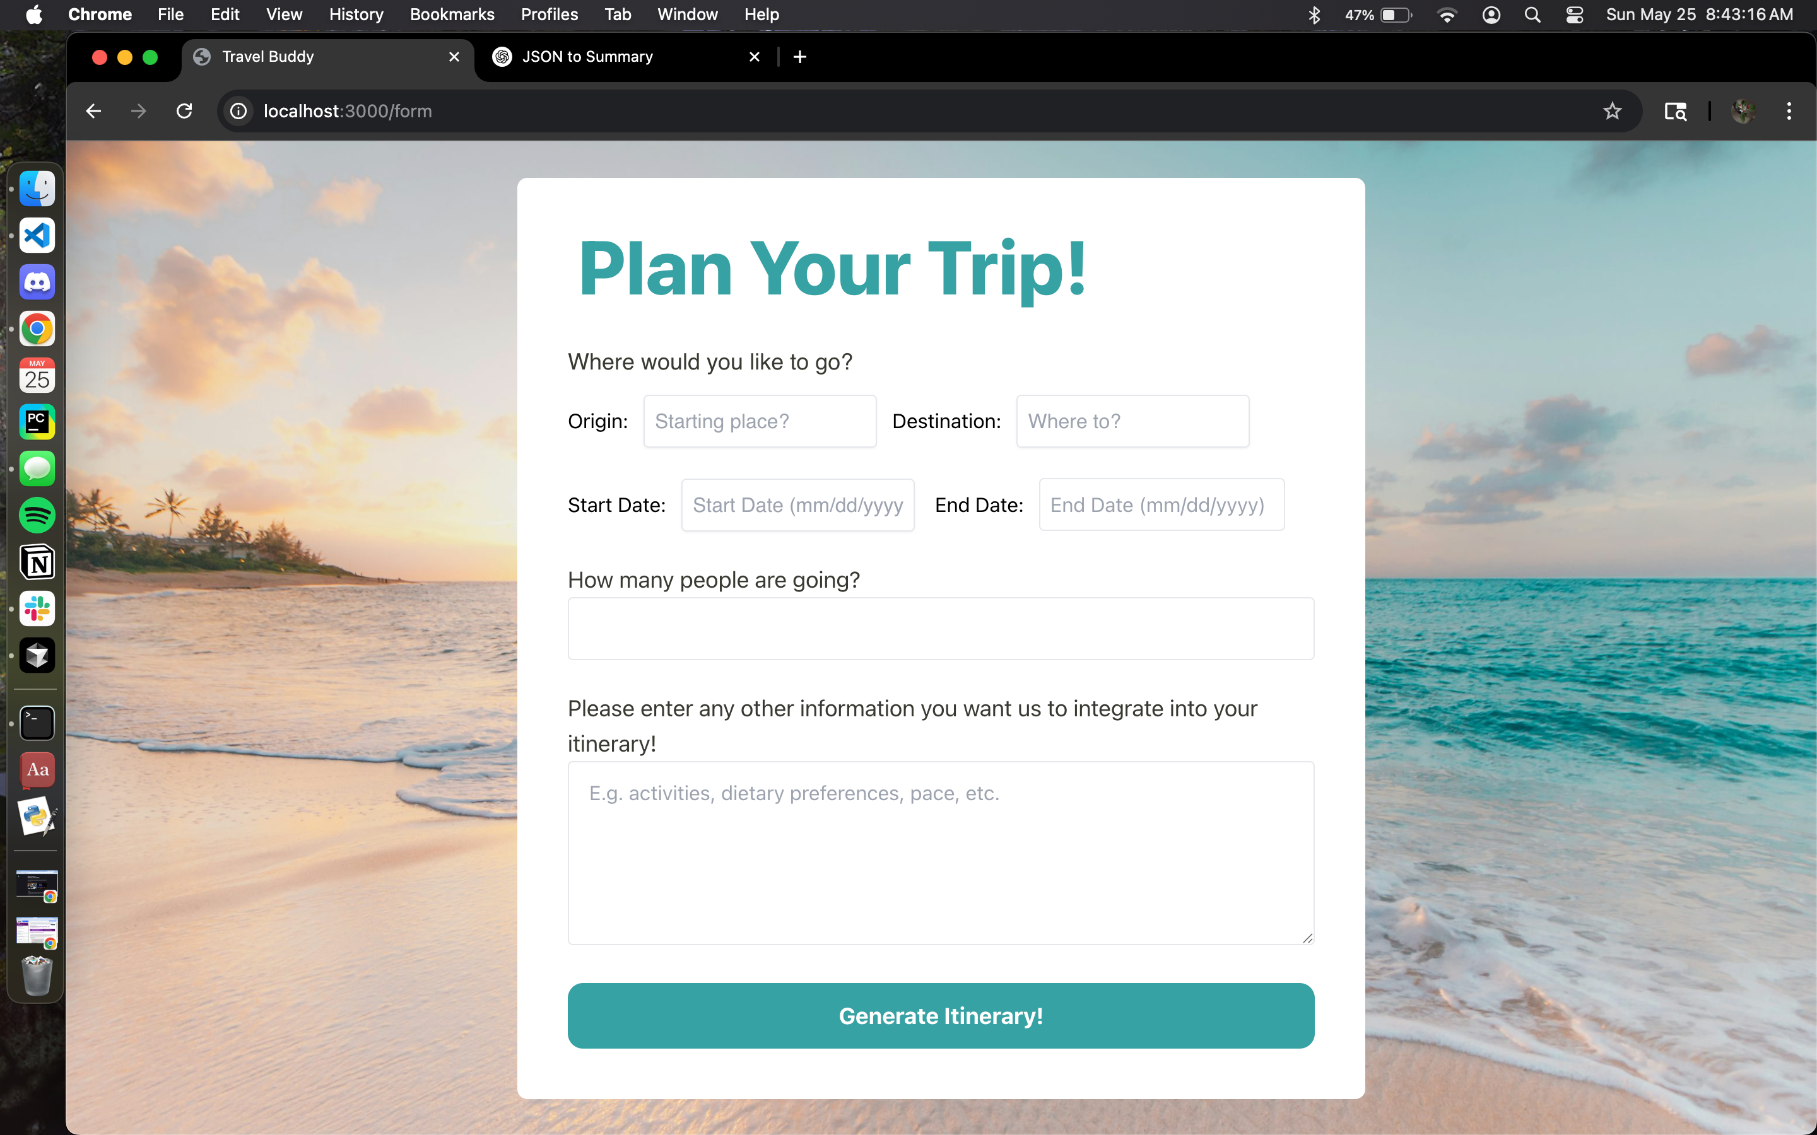Launch Visual Studio Code from dock

point(37,236)
